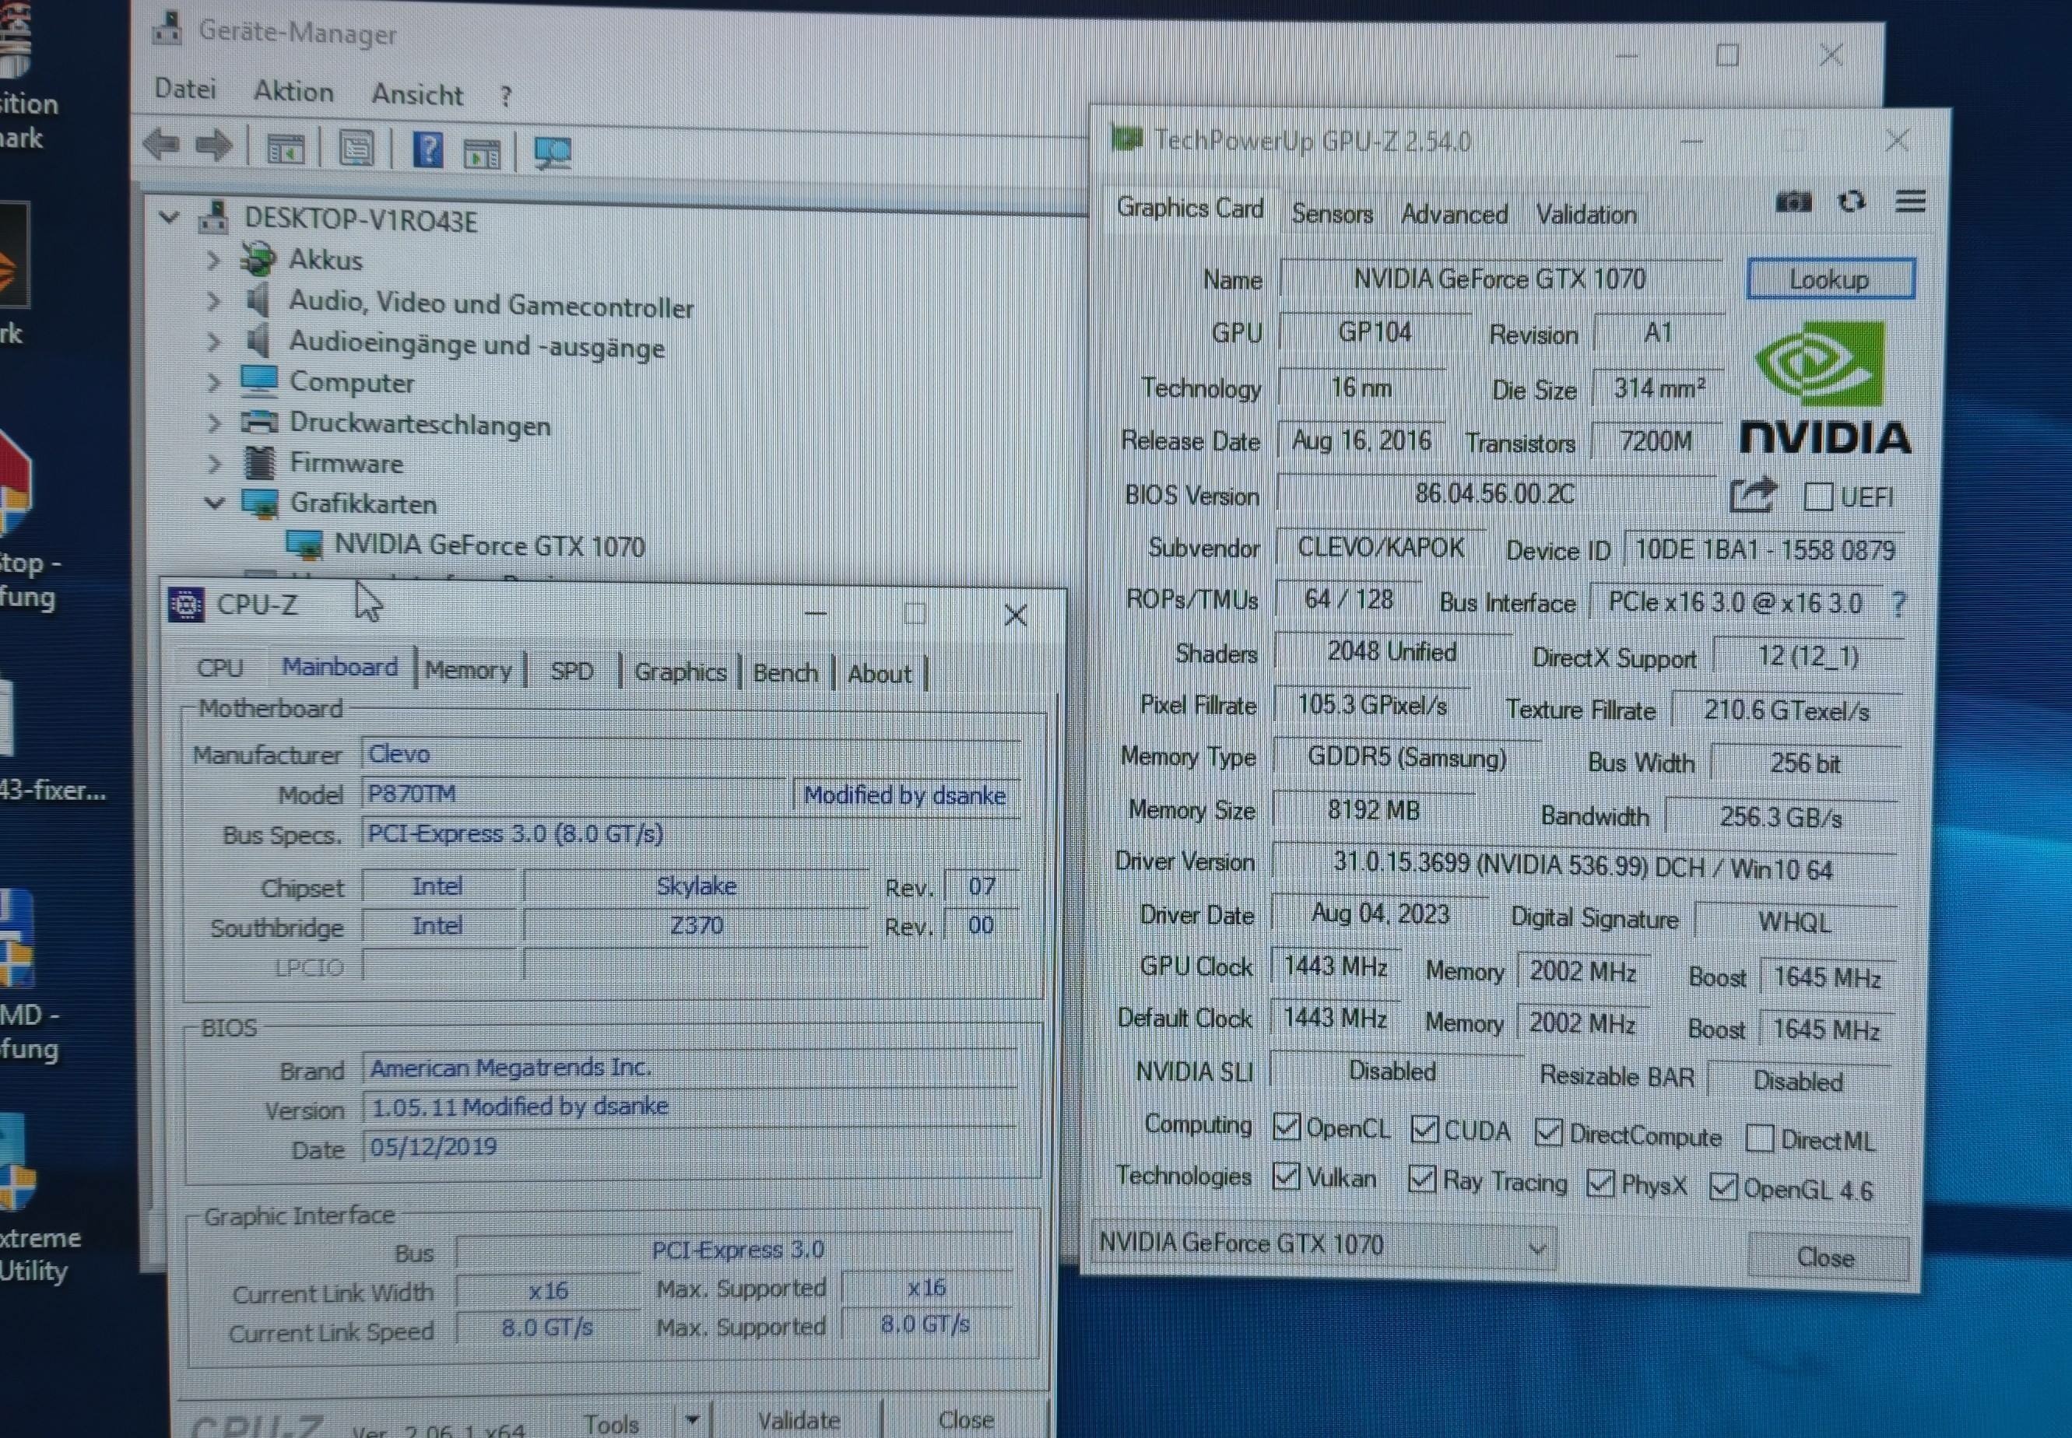2072x1438 pixels.
Task: Click the GPU-Z screenshot camera icon
Action: tap(1793, 202)
